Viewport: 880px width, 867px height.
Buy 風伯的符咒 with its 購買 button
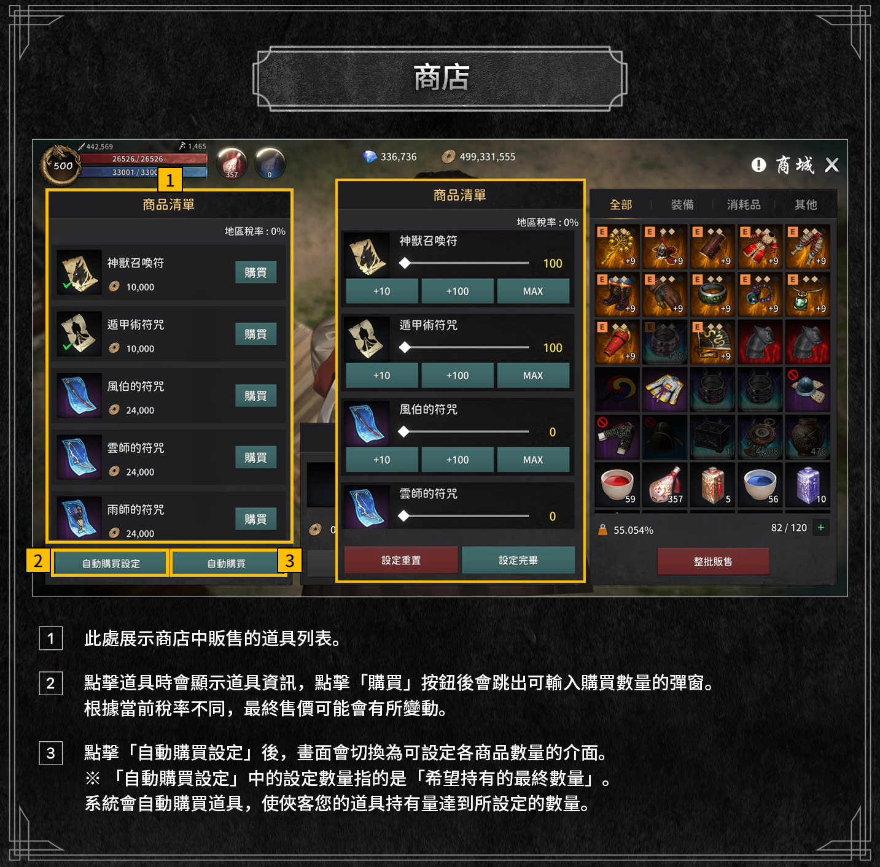(255, 396)
